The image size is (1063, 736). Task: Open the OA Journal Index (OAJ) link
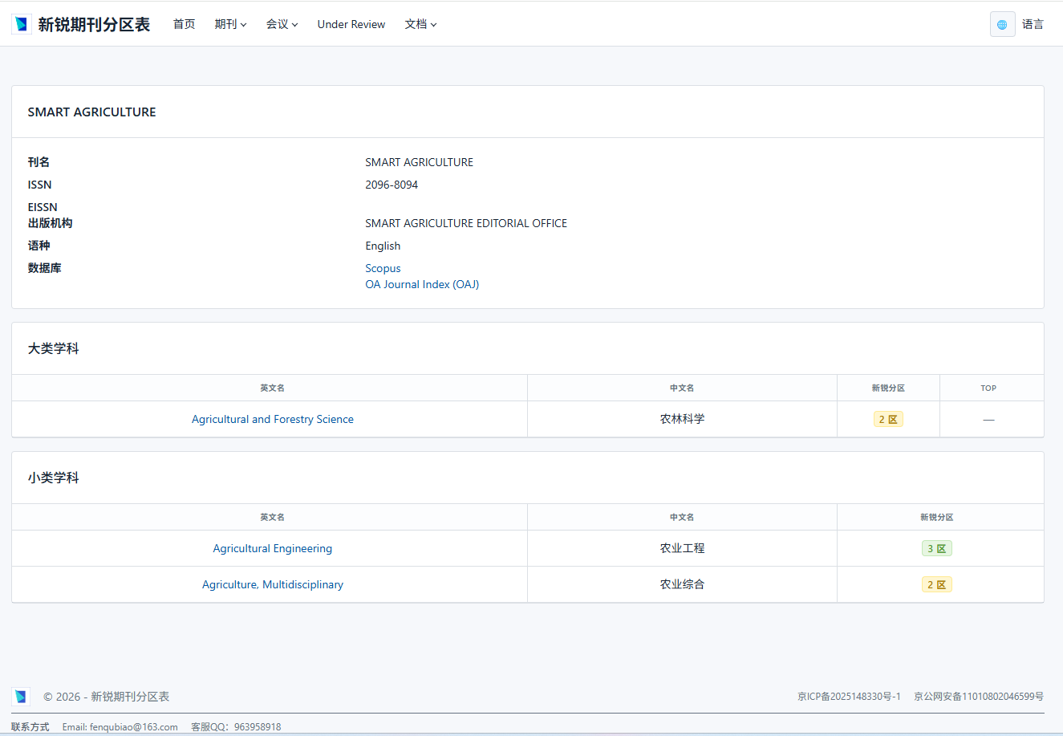[422, 284]
